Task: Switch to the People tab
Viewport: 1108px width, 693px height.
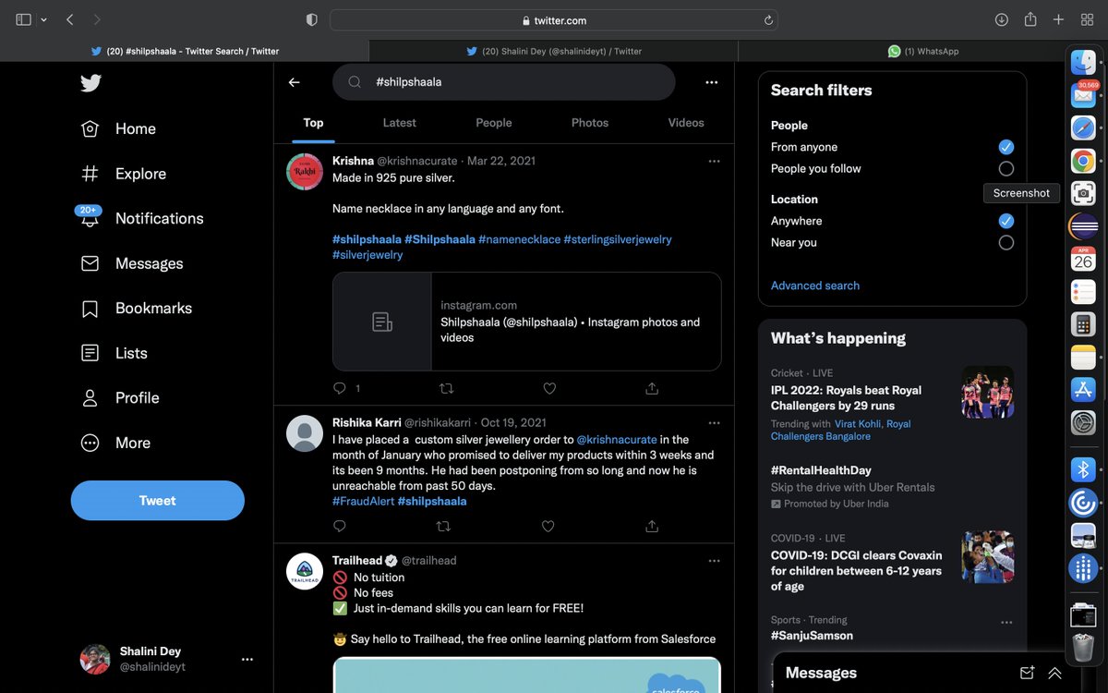Action: tap(494, 123)
